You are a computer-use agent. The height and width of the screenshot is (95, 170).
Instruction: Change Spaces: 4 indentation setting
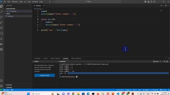point(128,90)
